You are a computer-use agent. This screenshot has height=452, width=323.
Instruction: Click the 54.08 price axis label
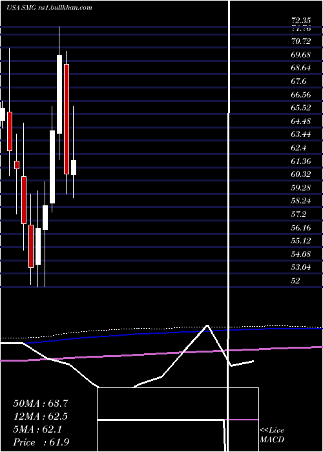[301, 254]
